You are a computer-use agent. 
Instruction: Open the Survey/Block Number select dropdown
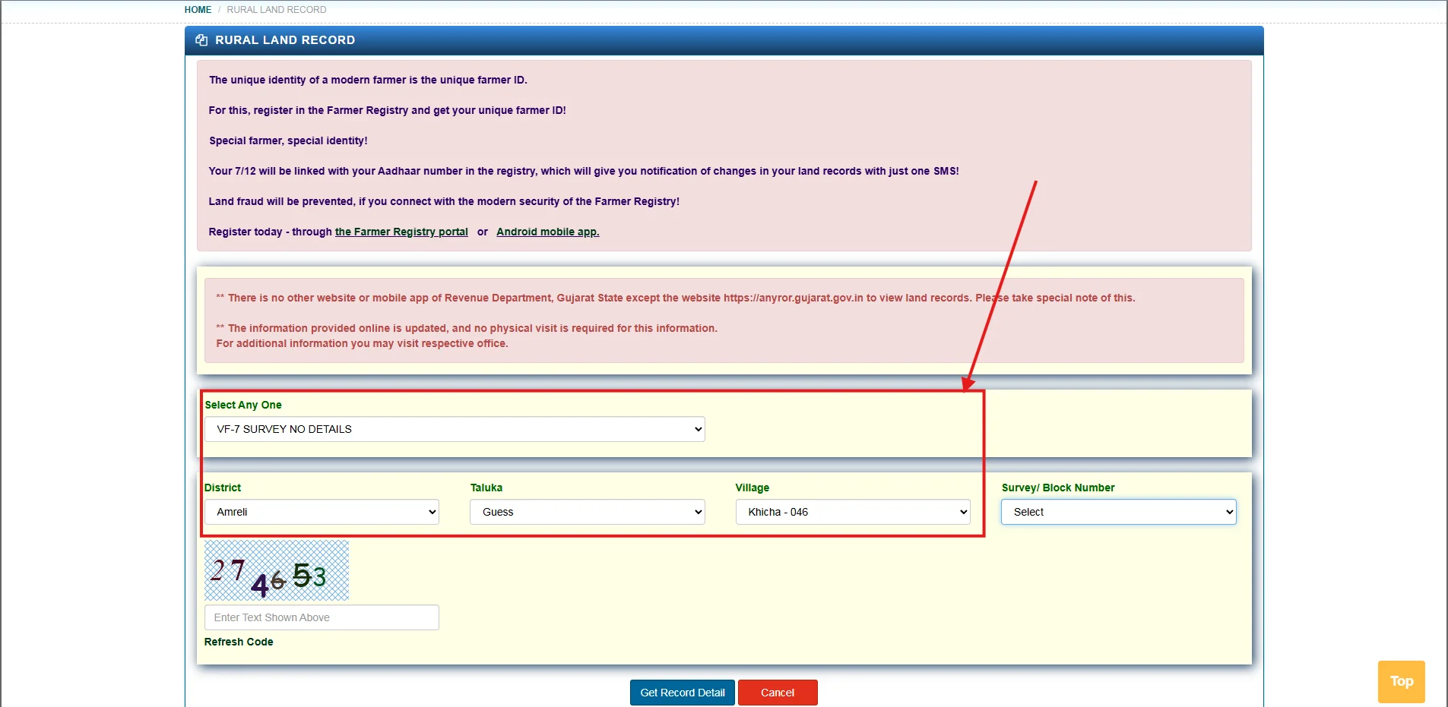(x=1118, y=512)
